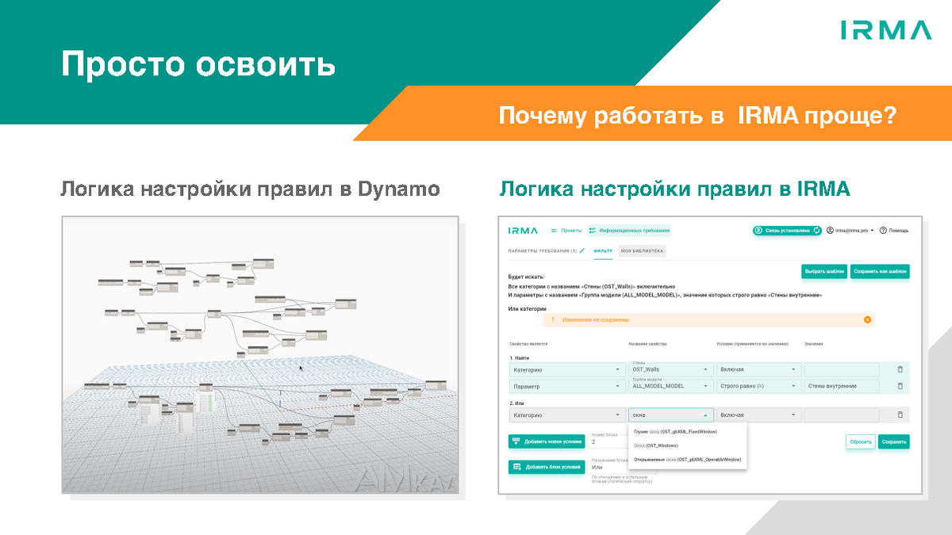952x535 pixels.
Task: Click Выбрать шаблон button
Action: (823, 271)
